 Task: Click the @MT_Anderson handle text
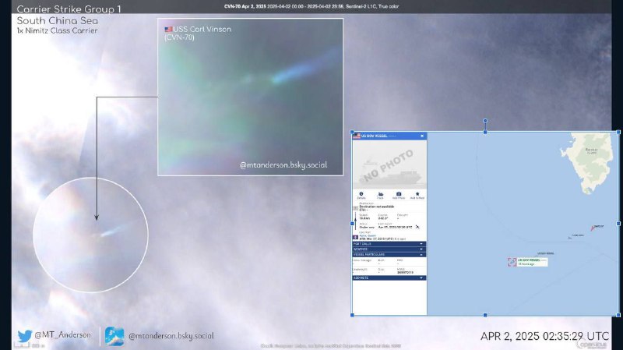(x=63, y=335)
